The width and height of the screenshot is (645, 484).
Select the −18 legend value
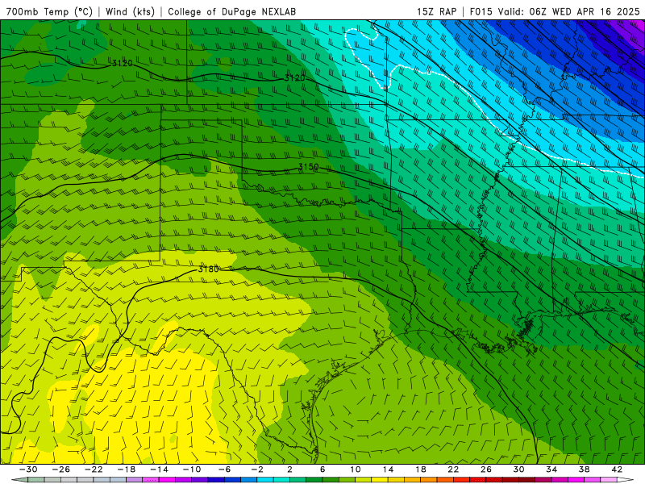[x=127, y=469]
